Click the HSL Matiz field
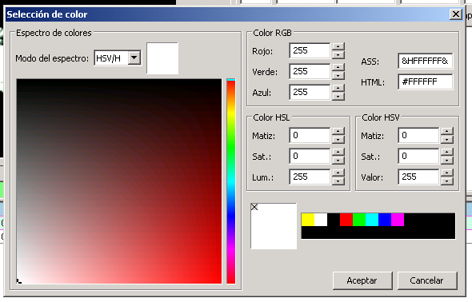 310,135
